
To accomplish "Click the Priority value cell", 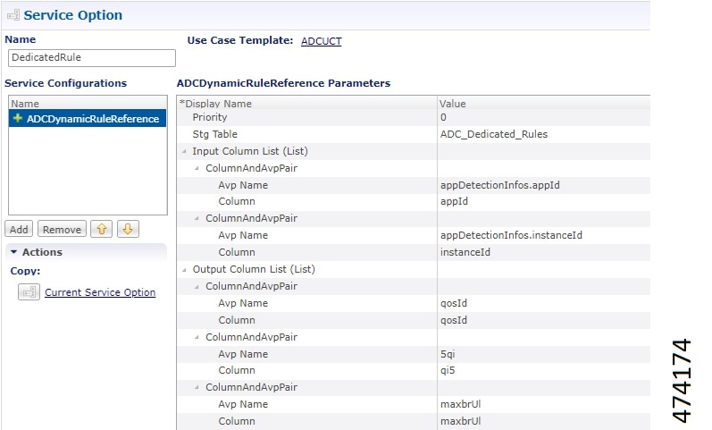I will click(536, 117).
